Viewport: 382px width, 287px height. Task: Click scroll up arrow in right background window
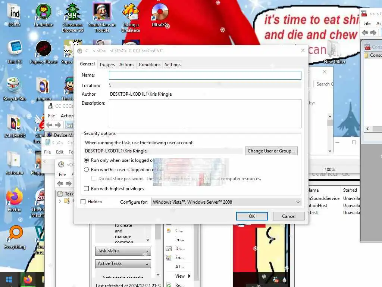[x=330, y=117]
